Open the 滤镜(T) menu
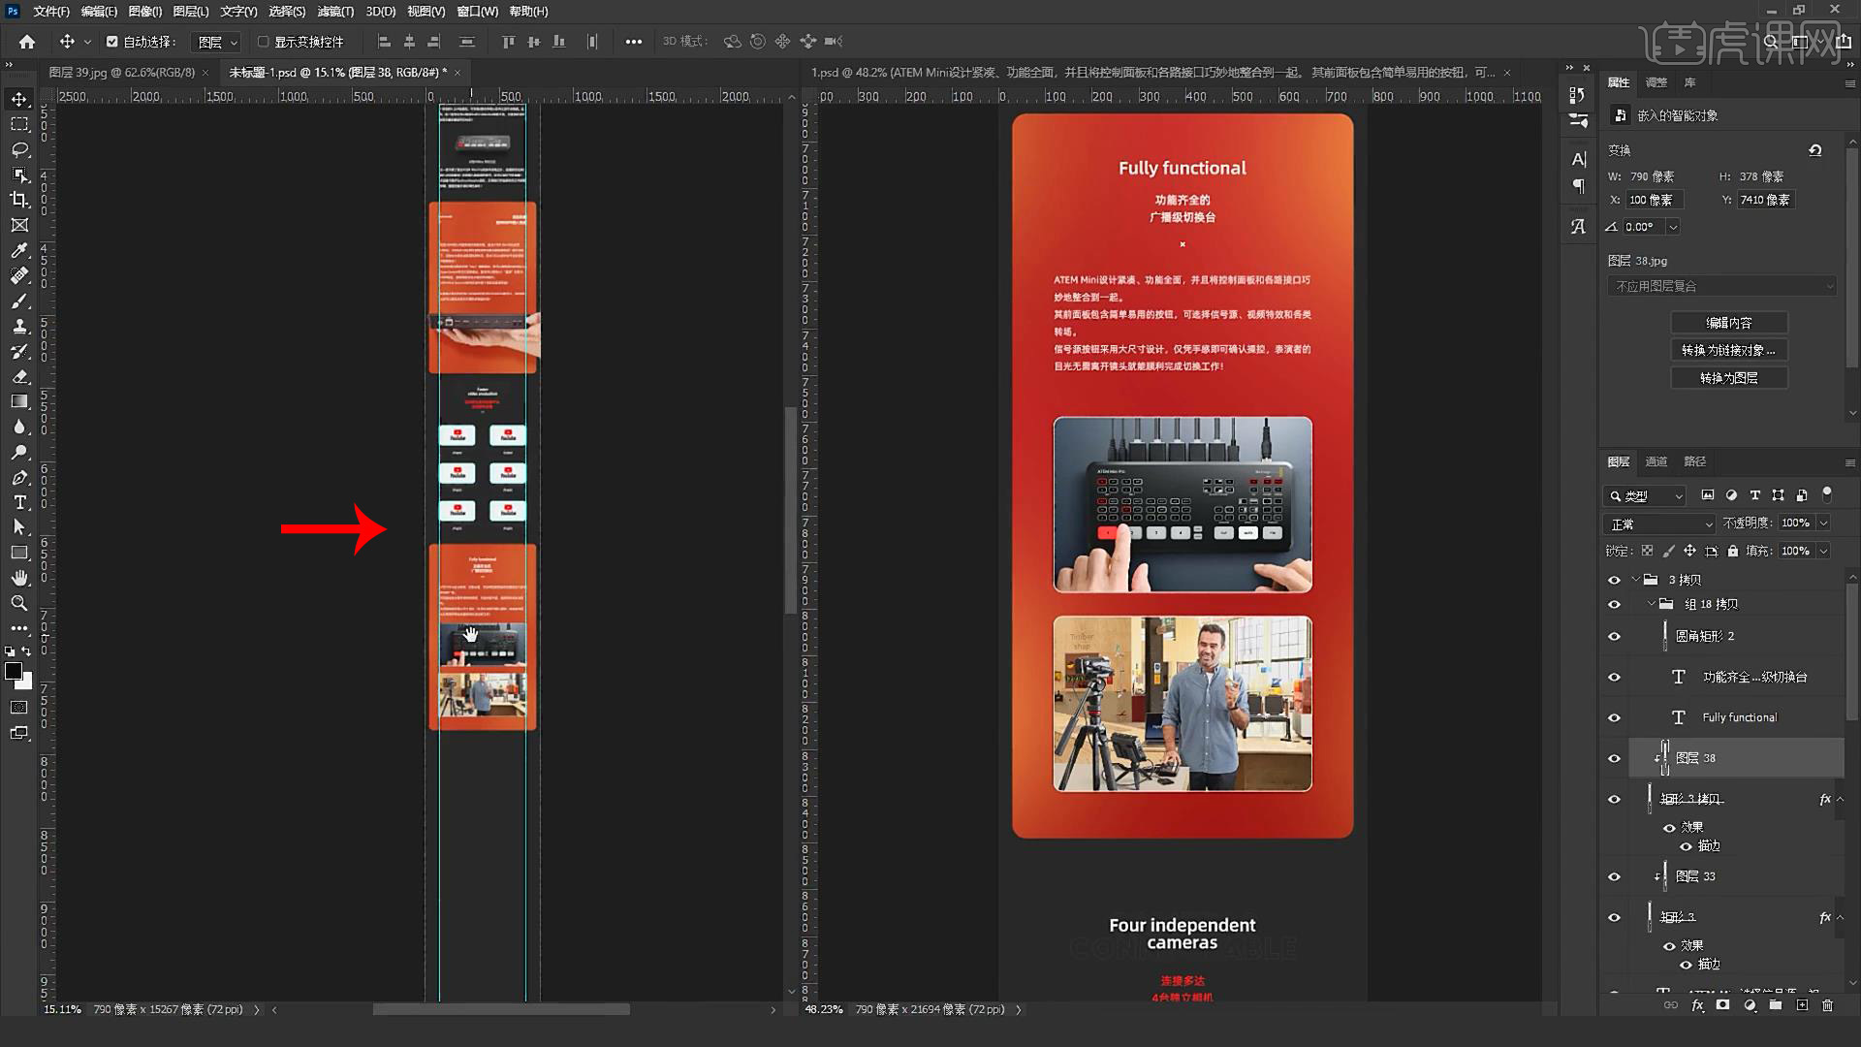1861x1047 pixels. [335, 12]
